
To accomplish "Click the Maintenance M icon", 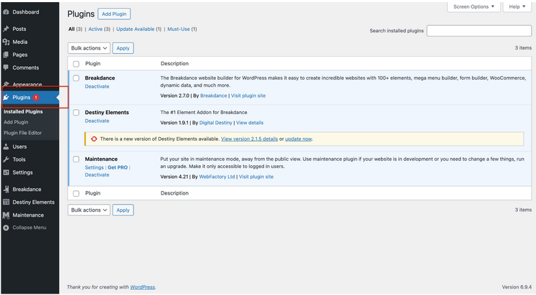I will pos(6,215).
